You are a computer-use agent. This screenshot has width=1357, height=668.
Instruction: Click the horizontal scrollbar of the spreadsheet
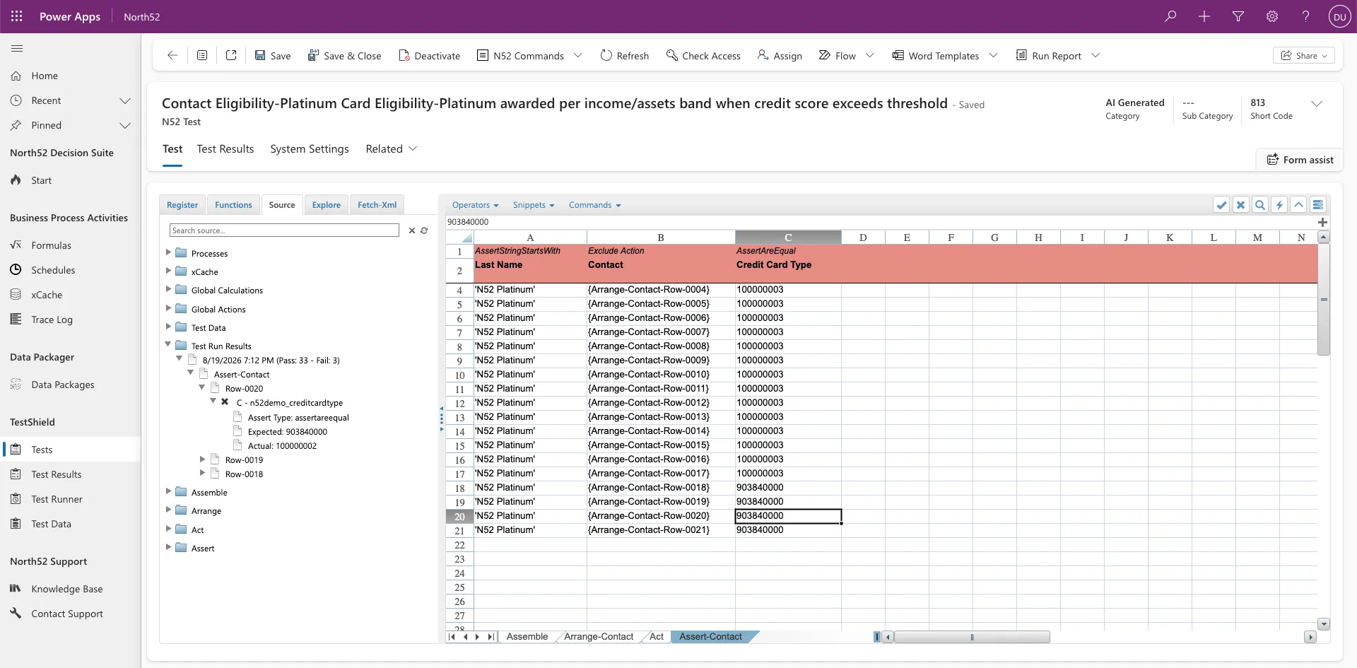coord(972,637)
